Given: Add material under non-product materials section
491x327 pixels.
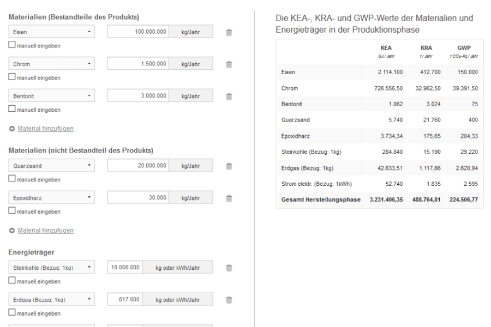Looking at the screenshot, I should click(45, 231).
